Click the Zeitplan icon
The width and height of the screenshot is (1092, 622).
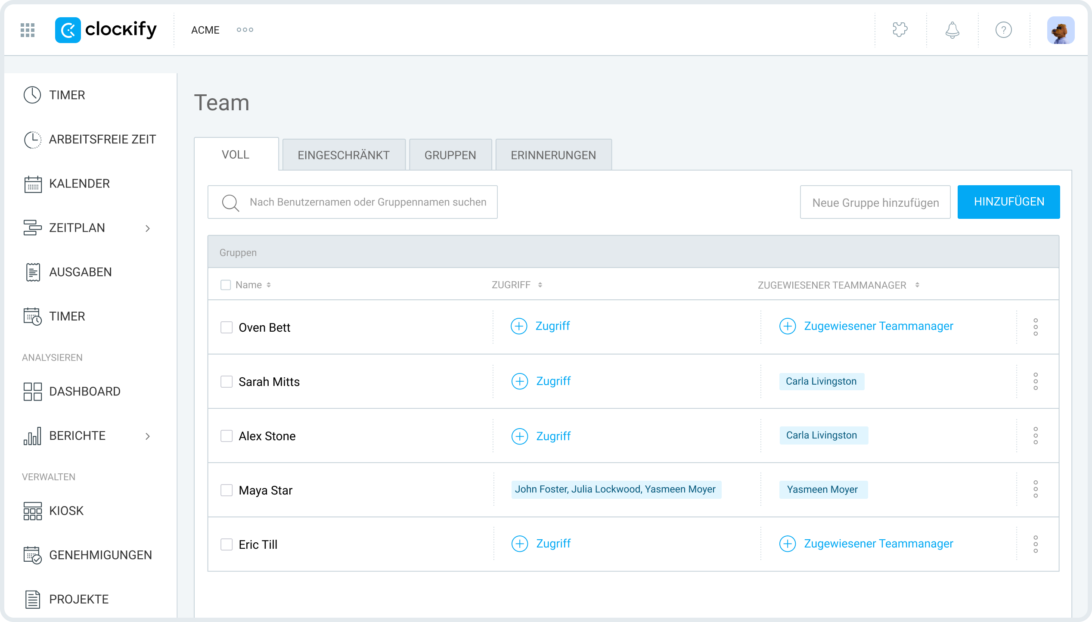[32, 227]
